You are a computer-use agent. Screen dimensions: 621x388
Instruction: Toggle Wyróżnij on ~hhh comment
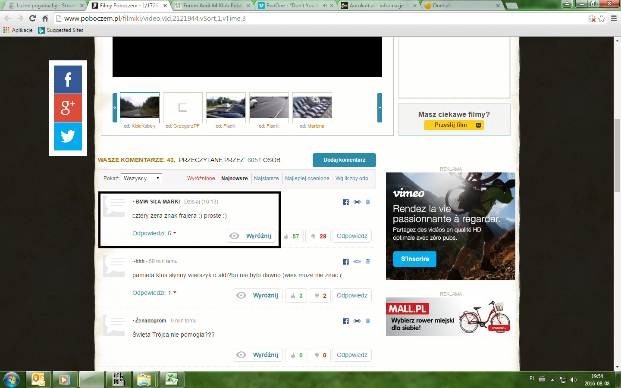(x=258, y=295)
